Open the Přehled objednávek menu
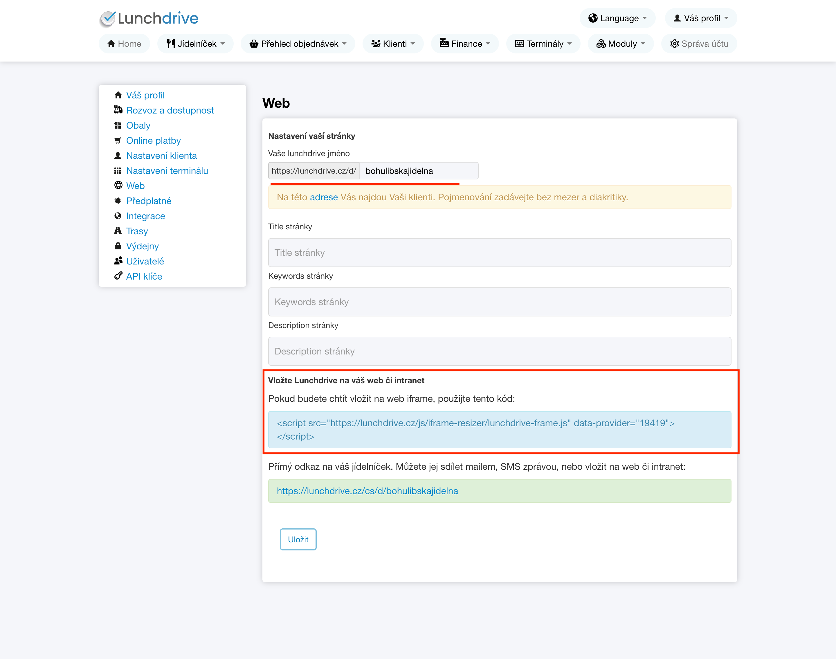 pyautogui.click(x=298, y=44)
